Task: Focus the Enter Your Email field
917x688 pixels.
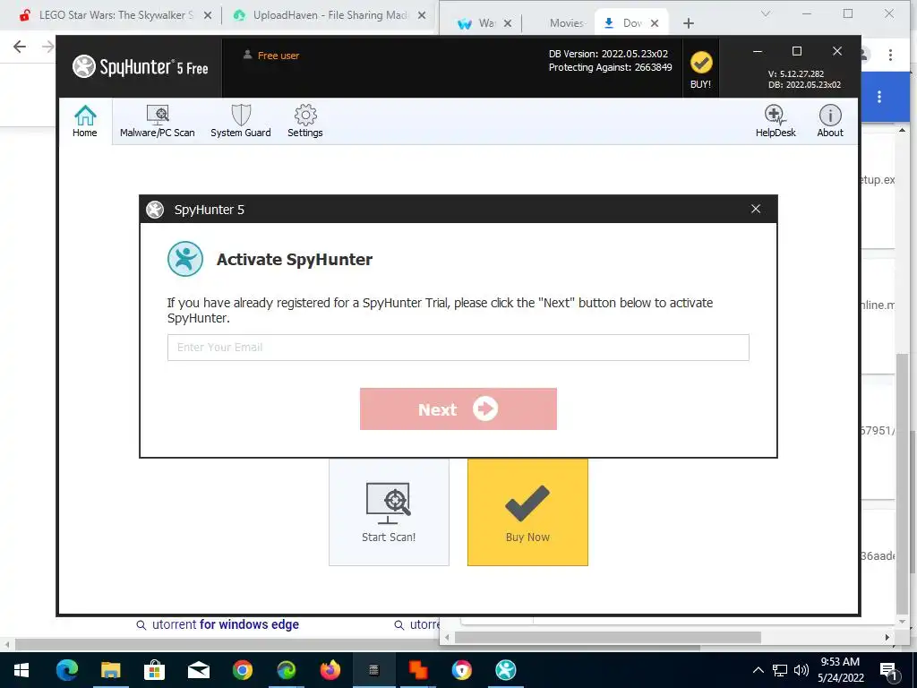Action: pyautogui.click(x=458, y=348)
